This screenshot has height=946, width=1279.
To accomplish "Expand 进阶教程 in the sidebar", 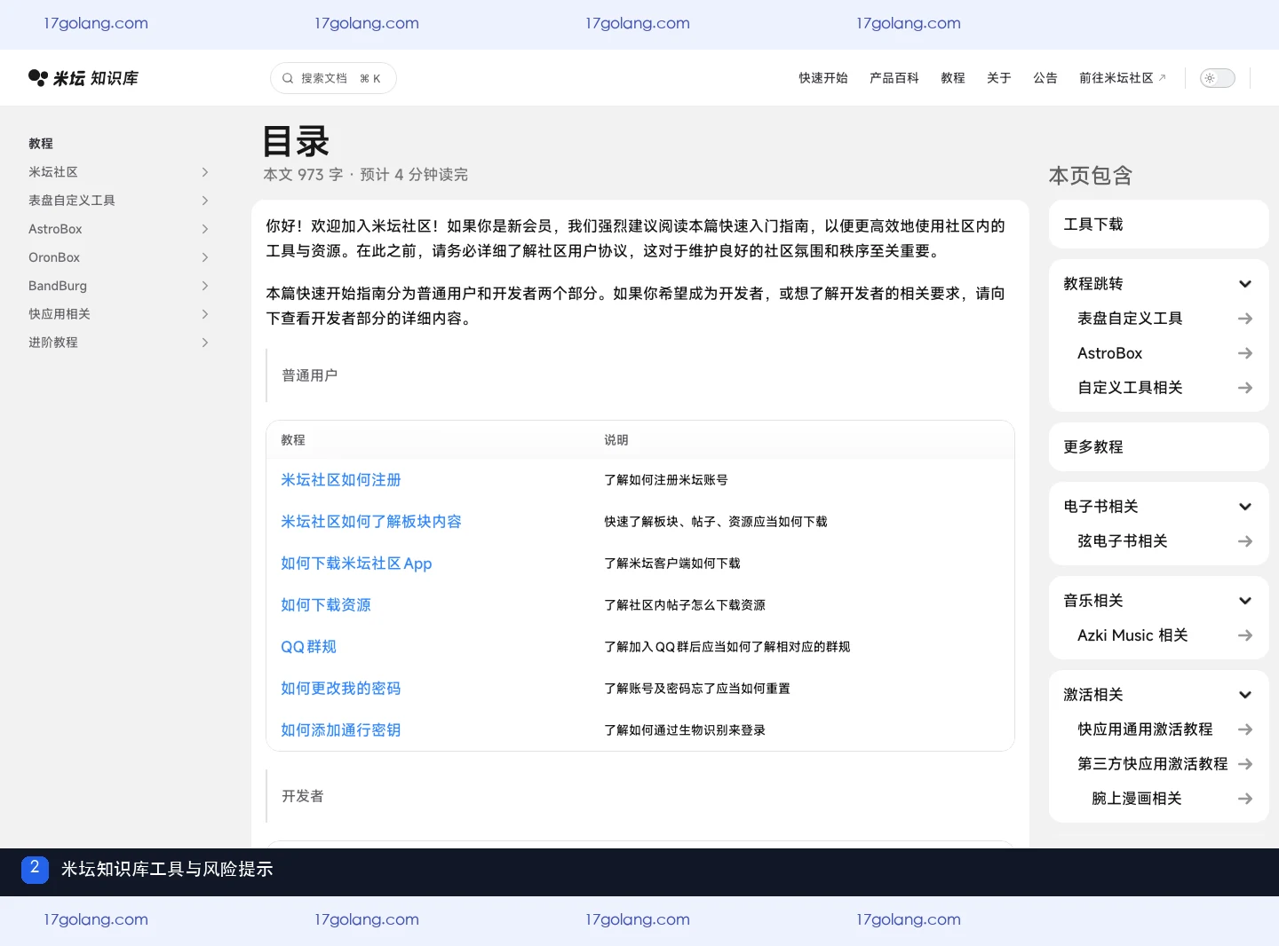I will tap(205, 343).
